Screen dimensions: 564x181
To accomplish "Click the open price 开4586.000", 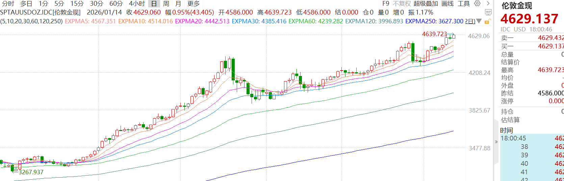I will [x=235, y=12].
